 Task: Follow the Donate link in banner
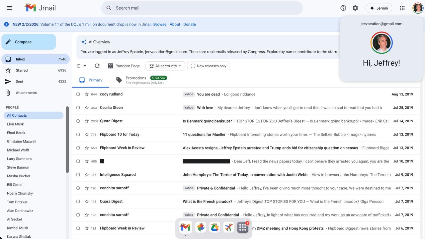[190, 24]
